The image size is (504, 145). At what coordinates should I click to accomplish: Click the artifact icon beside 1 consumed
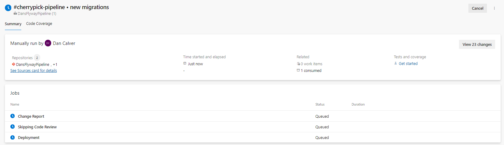pos(298,70)
